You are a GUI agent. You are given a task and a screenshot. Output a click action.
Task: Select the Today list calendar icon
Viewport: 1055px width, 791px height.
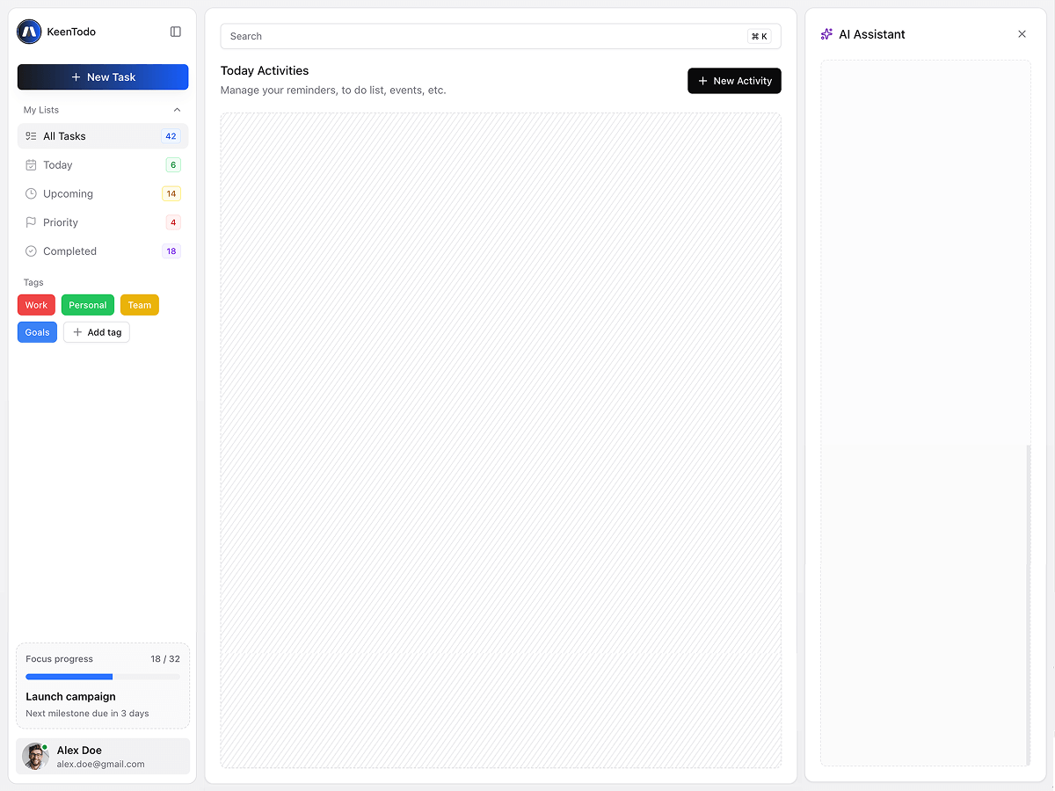tap(31, 165)
